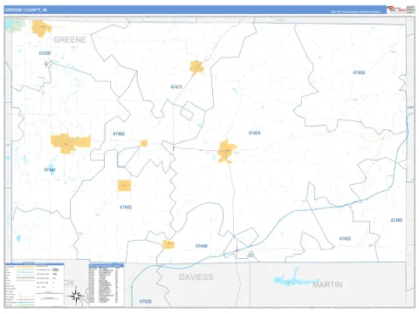Click the orange city area above GREENE label

pyautogui.click(x=41, y=28)
